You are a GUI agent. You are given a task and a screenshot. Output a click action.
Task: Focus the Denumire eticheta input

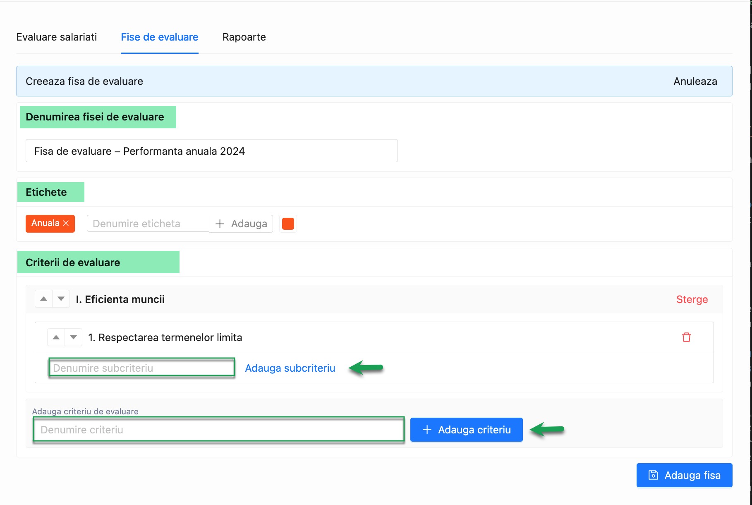pyautogui.click(x=148, y=224)
